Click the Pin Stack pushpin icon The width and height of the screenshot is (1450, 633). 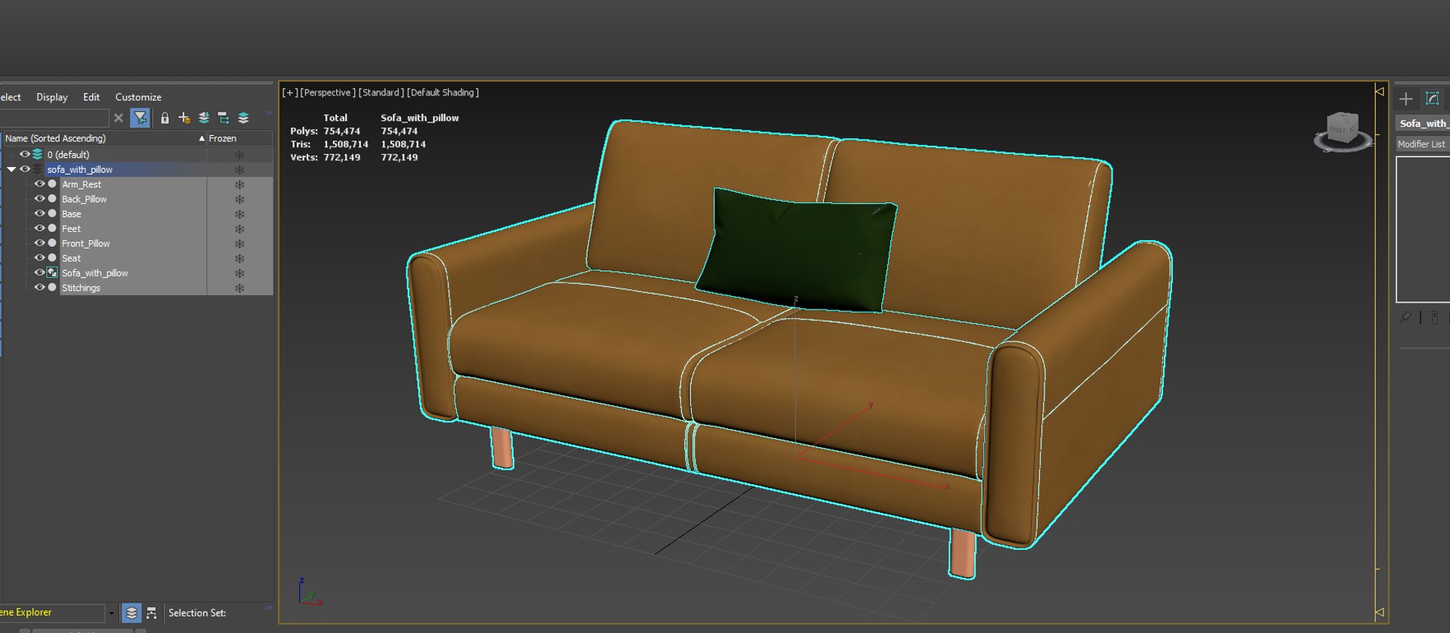coord(1405,318)
